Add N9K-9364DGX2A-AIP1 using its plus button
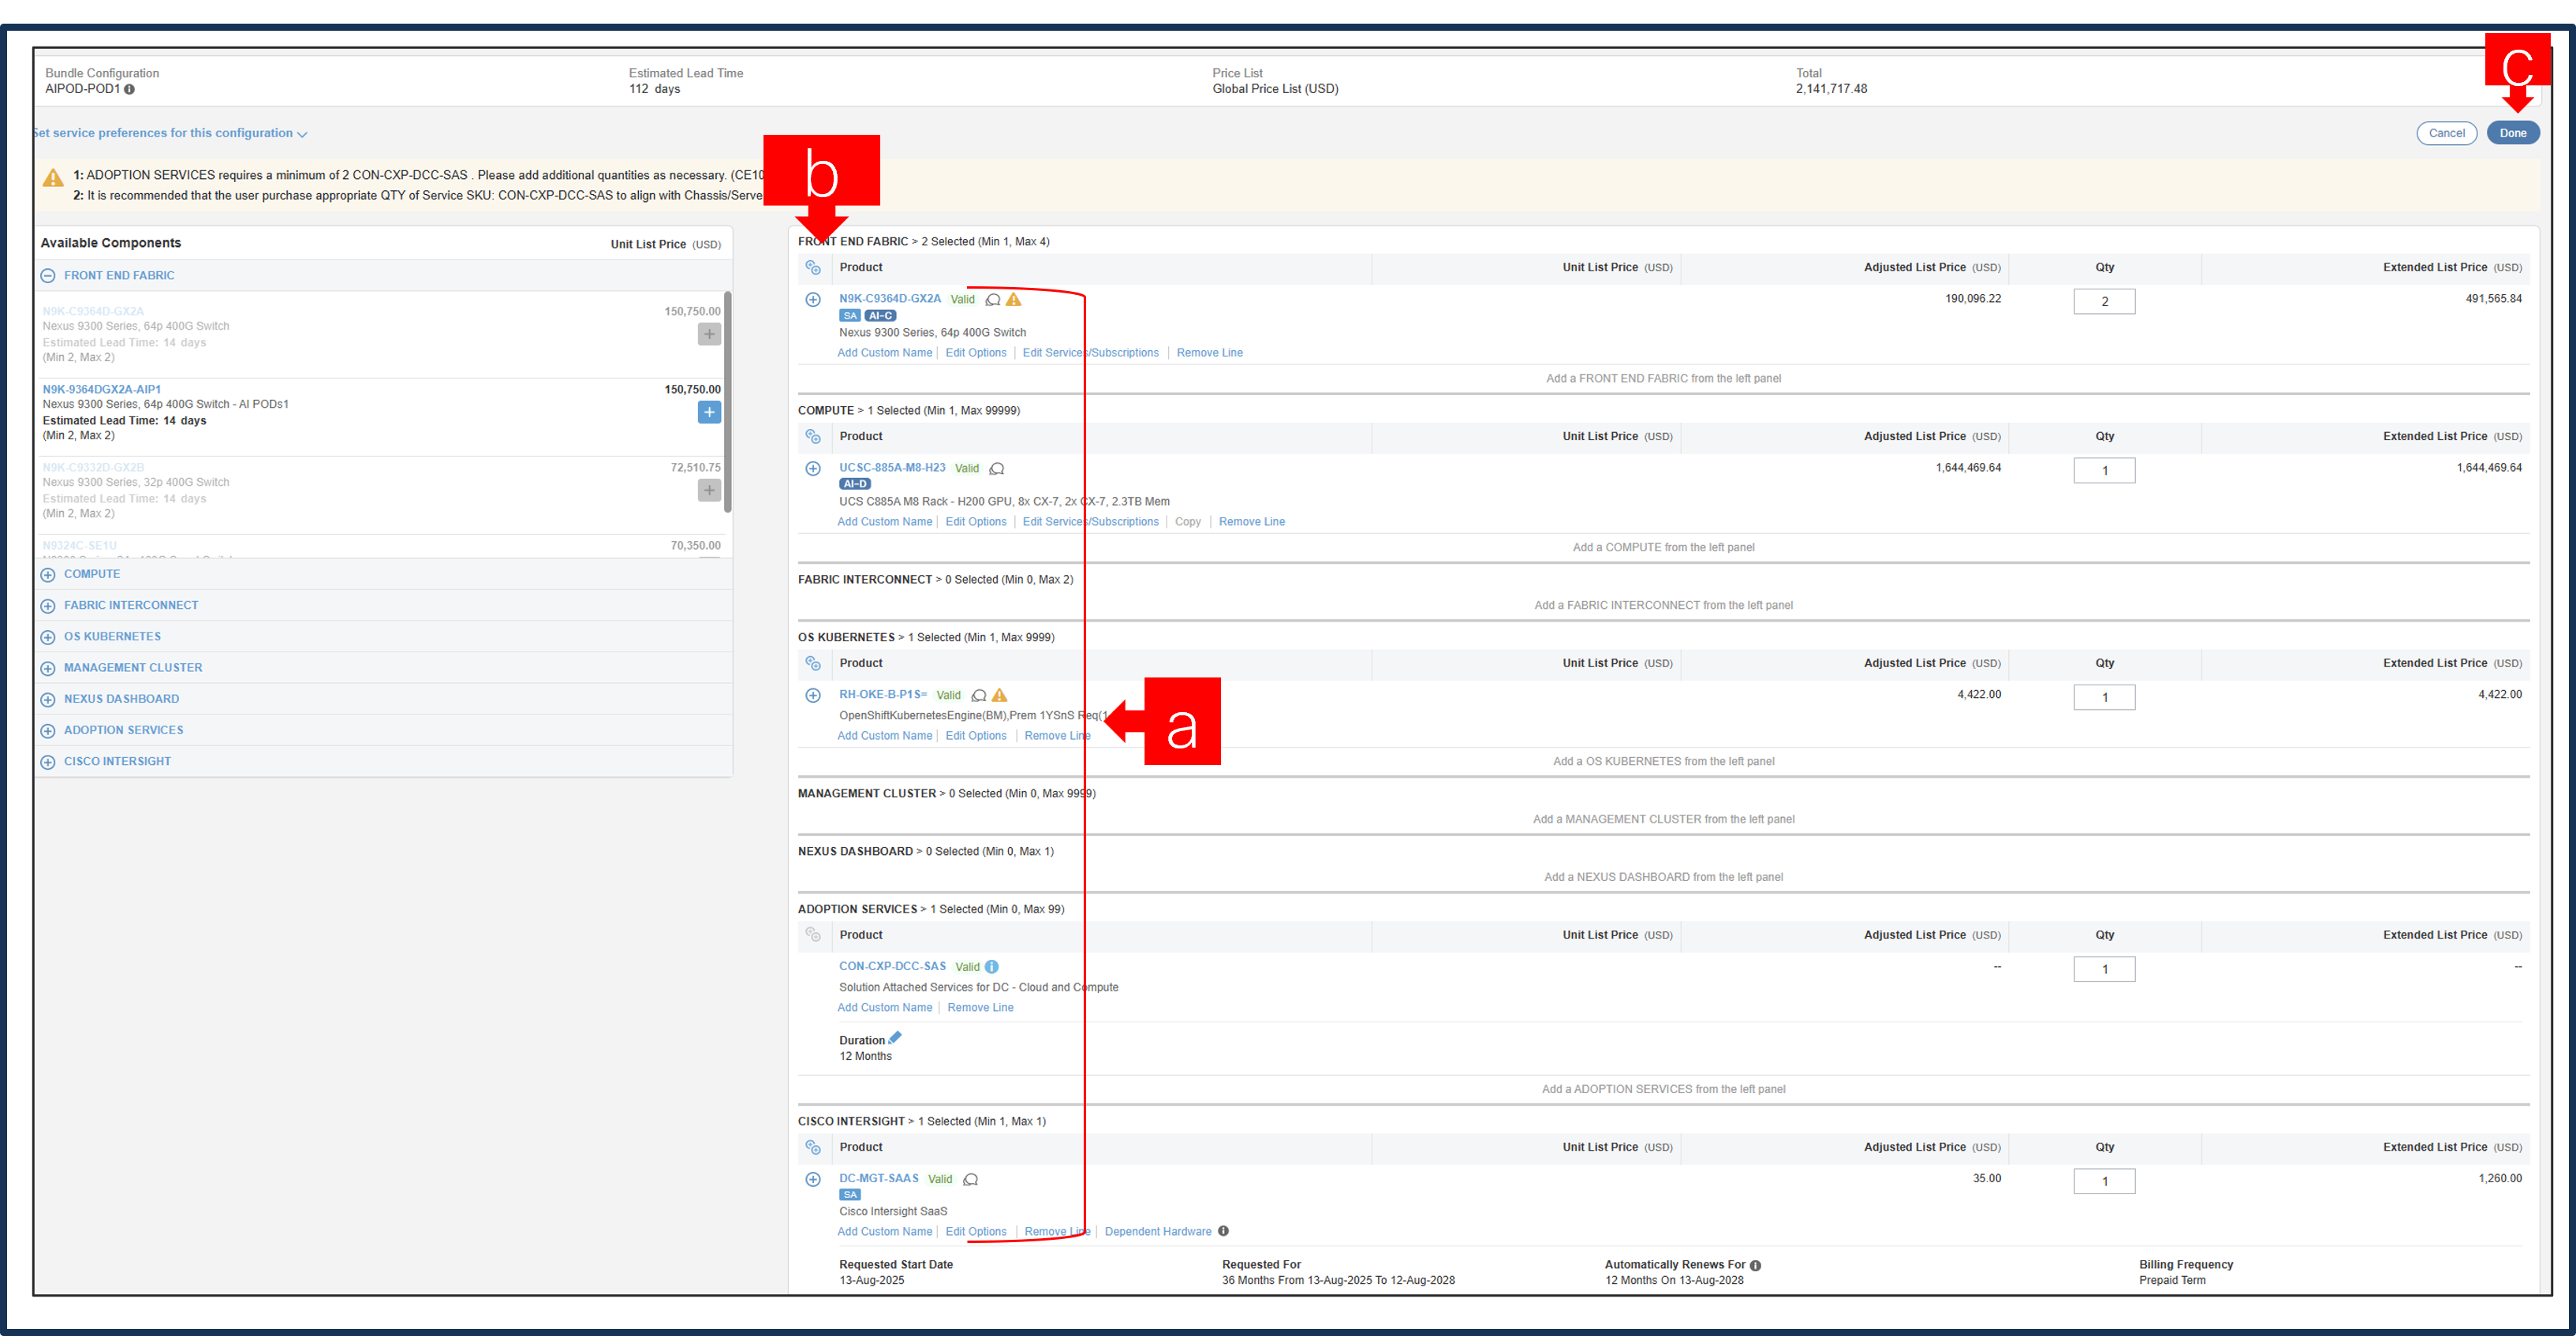The image size is (2576, 1336). pyautogui.click(x=709, y=412)
